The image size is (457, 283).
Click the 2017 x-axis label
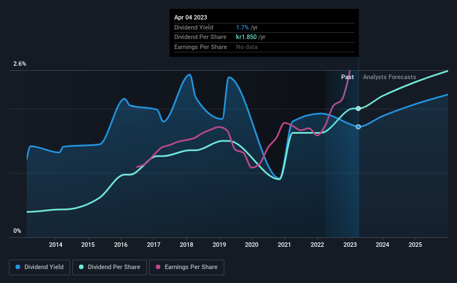(x=154, y=245)
